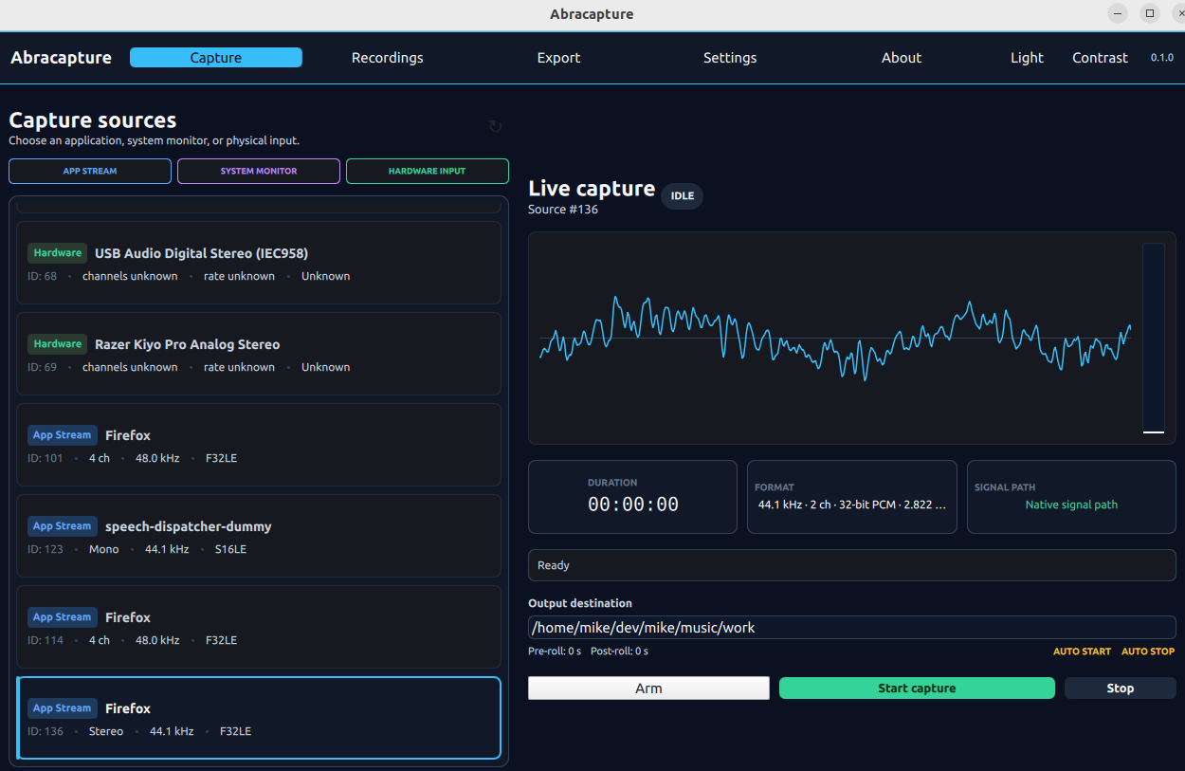Image resolution: width=1185 pixels, height=771 pixels.
Task: Select Firefox source with ID 114
Action: [x=259, y=627]
